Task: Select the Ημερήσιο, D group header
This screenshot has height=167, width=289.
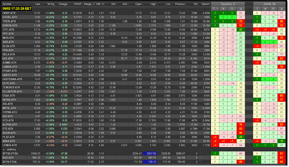Action: [x=228, y=4]
